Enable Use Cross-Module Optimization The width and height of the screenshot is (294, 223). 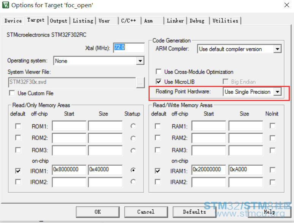[x=158, y=72]
